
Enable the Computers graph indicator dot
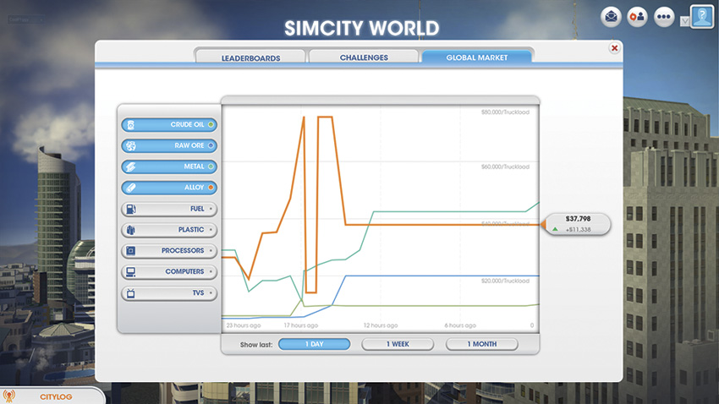[211, 271]
